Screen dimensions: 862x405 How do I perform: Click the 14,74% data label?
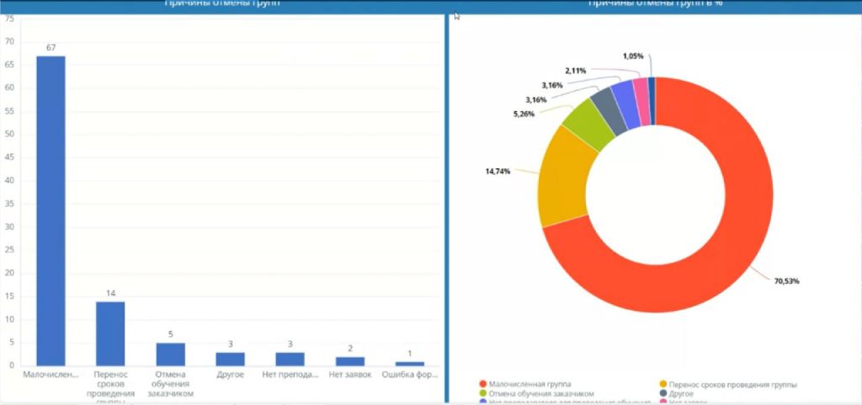[x=498, y=172]
